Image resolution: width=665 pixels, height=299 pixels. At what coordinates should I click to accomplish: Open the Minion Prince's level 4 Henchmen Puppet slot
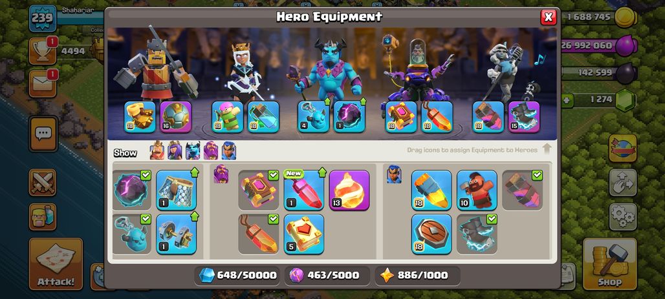tap(313, 117)
